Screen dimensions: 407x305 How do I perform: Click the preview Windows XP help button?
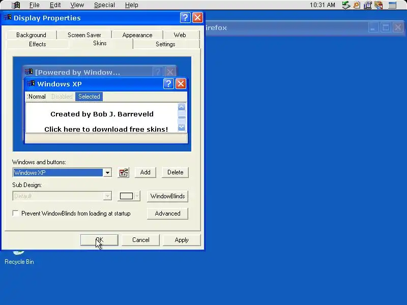168,83
